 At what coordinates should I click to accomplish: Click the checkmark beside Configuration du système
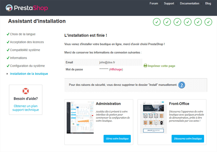(x=8, y=66)
